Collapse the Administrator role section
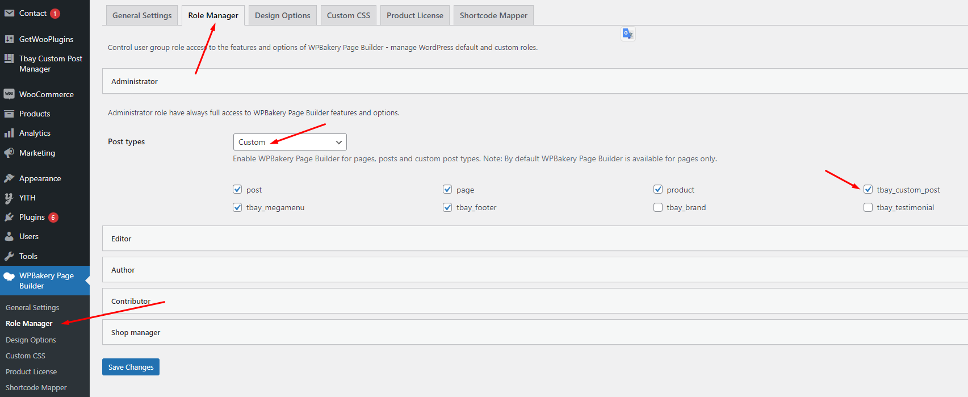Viewport: 968px width, 397px height. pos(535,81)
